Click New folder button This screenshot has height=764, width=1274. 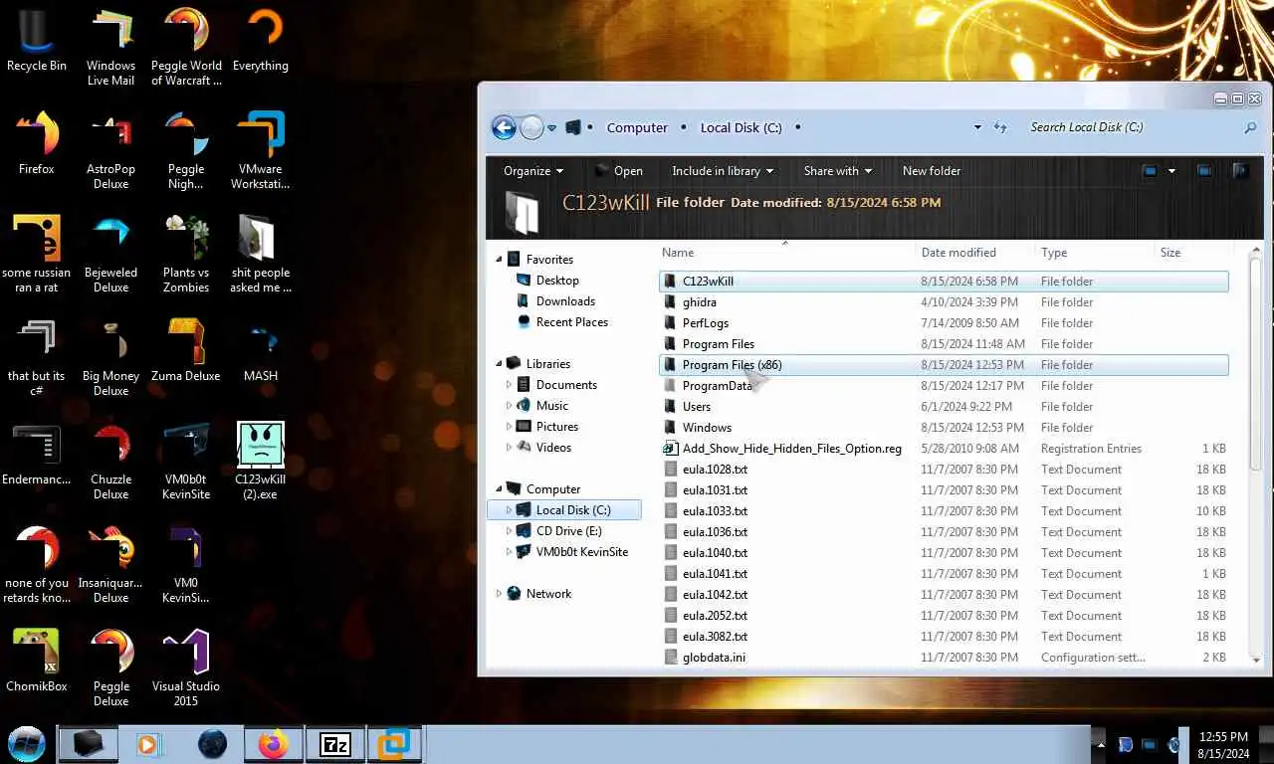(x=932, y=171)
